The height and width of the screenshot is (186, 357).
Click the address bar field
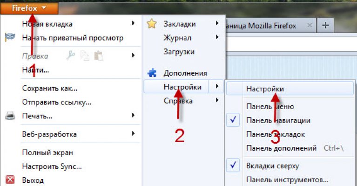coord(291,44)
